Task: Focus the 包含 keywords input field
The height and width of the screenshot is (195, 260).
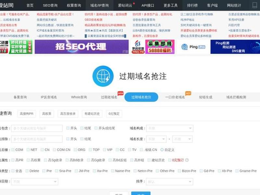Action: coord(37,128)
